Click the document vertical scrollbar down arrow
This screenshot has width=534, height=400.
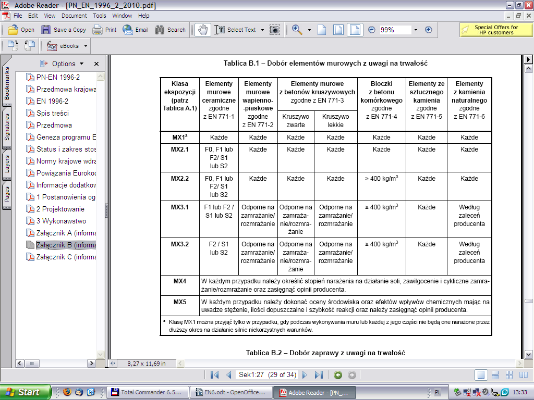[x=529, y=354]
